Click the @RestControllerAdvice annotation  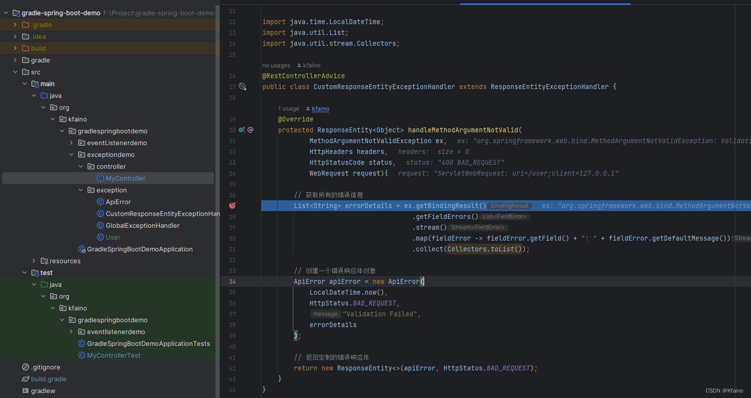pos(304,76)
